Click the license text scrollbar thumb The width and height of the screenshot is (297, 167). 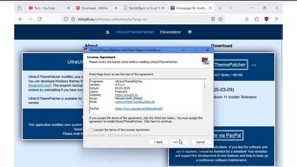point(205,86)
